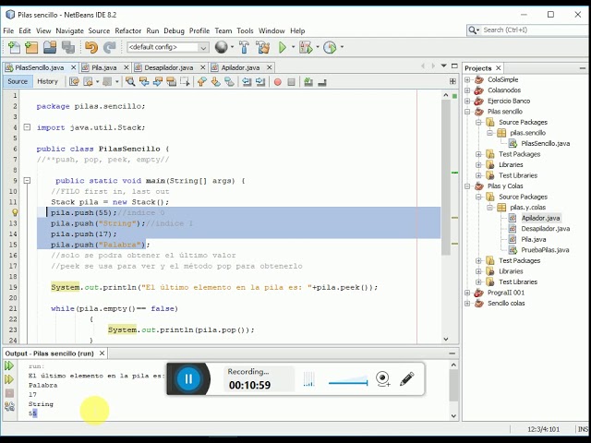Open the Window menu
Viewport: 591px width, 443px height.
click(x=271, y=30)
